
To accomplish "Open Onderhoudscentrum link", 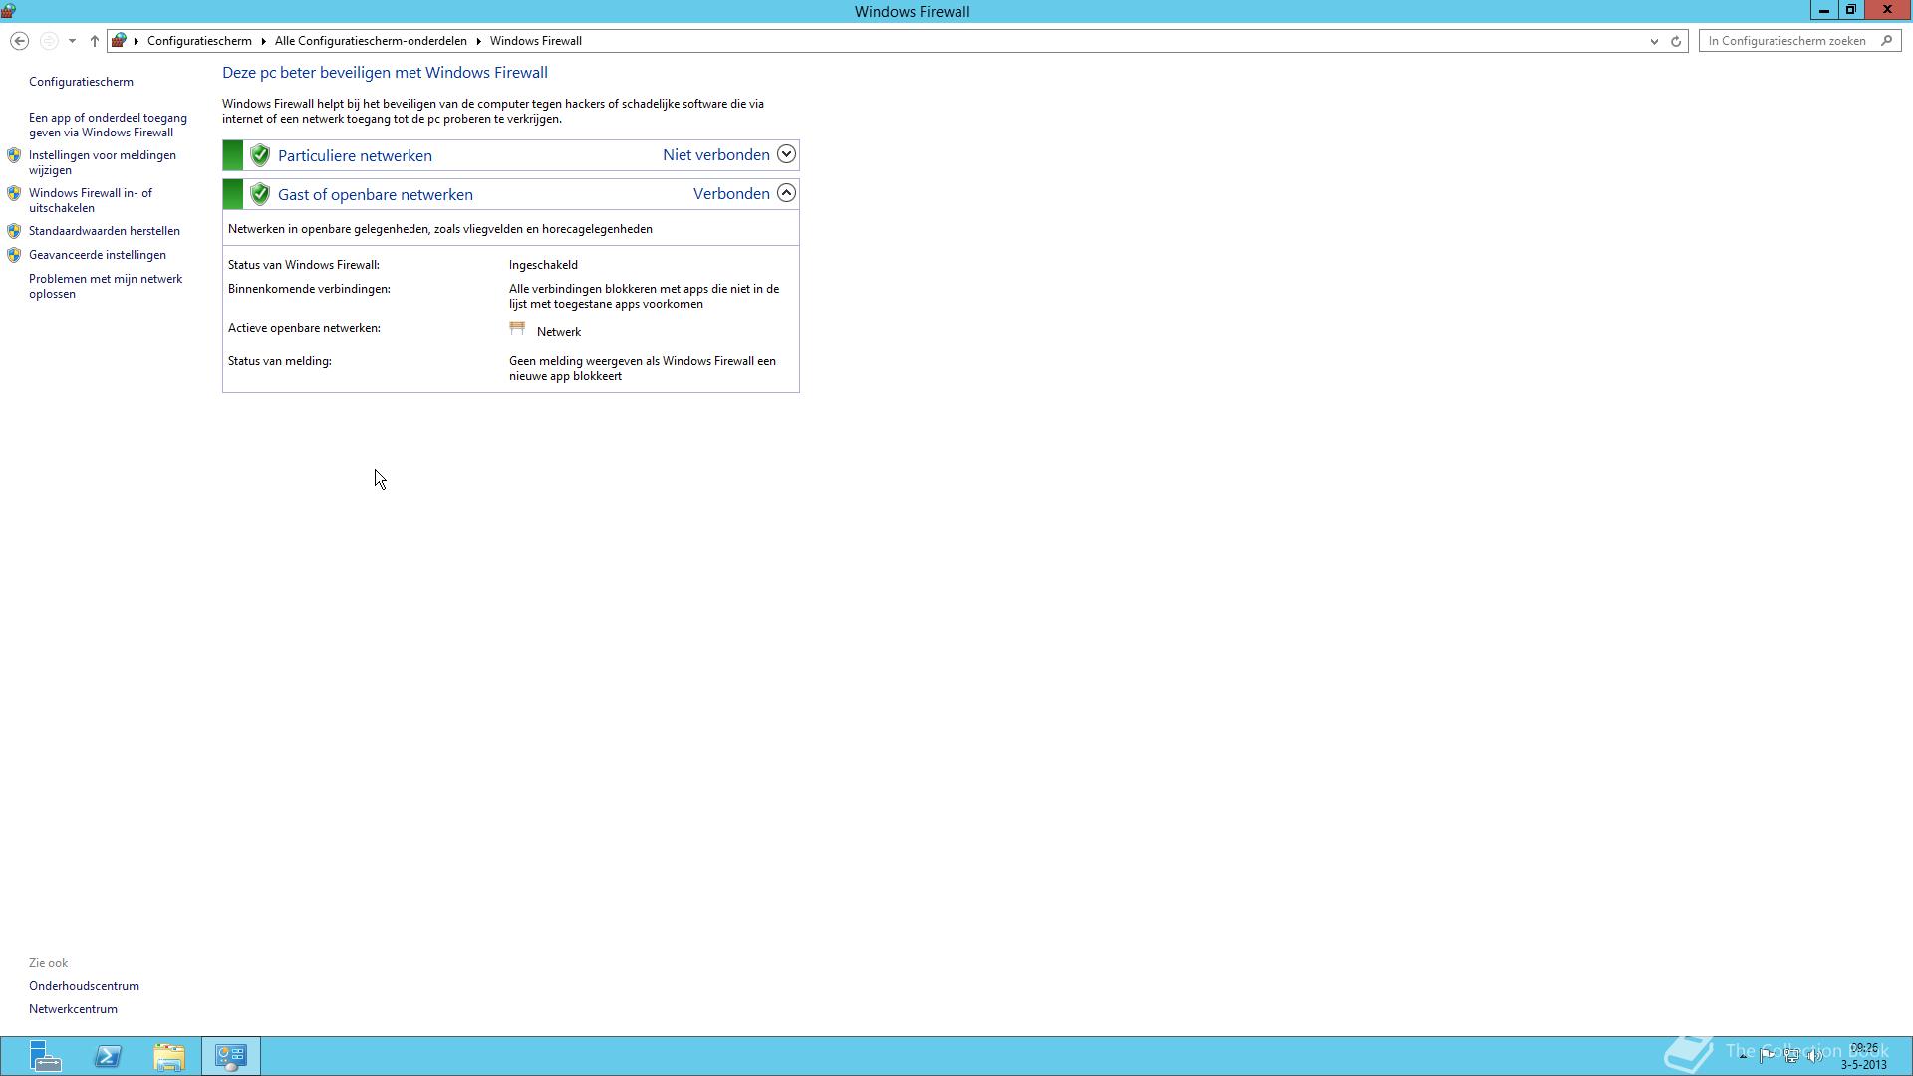I will pyautogui.click(x=84, y=986).
